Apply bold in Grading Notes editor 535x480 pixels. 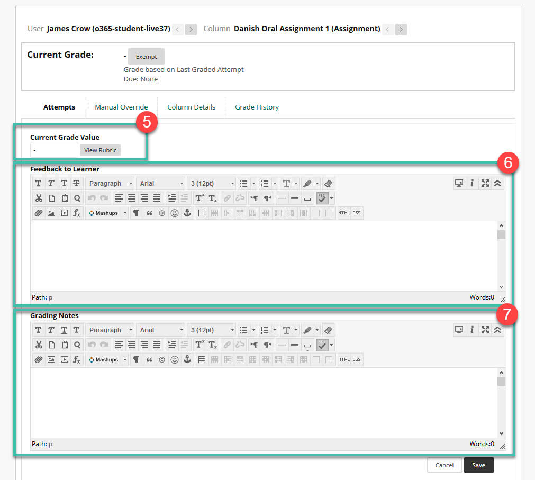click(x=39, y=330)
